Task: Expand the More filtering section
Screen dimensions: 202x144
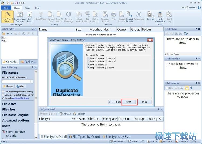Action: (x=6, y=126)
